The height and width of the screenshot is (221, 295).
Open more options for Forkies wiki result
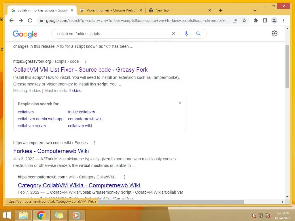tap(94, 143)
